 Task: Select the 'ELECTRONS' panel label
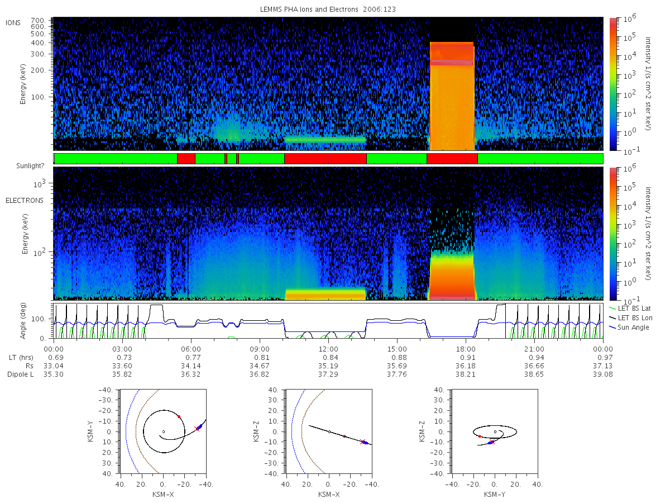tap(24, 200)
